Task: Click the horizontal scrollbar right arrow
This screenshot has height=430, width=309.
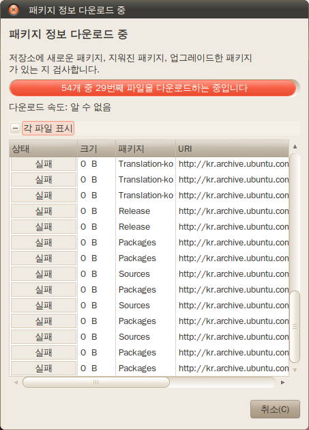Action: (282, 382)
